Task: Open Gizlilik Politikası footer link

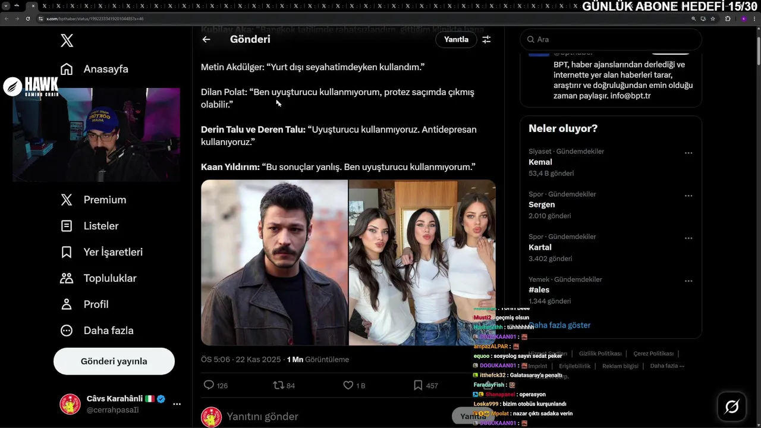Action: (x=600, y=354)
